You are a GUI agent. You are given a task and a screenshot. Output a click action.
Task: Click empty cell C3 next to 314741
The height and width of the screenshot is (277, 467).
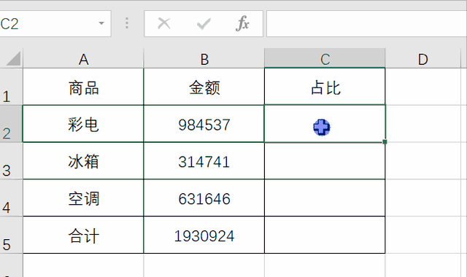(x=325, y=161)
